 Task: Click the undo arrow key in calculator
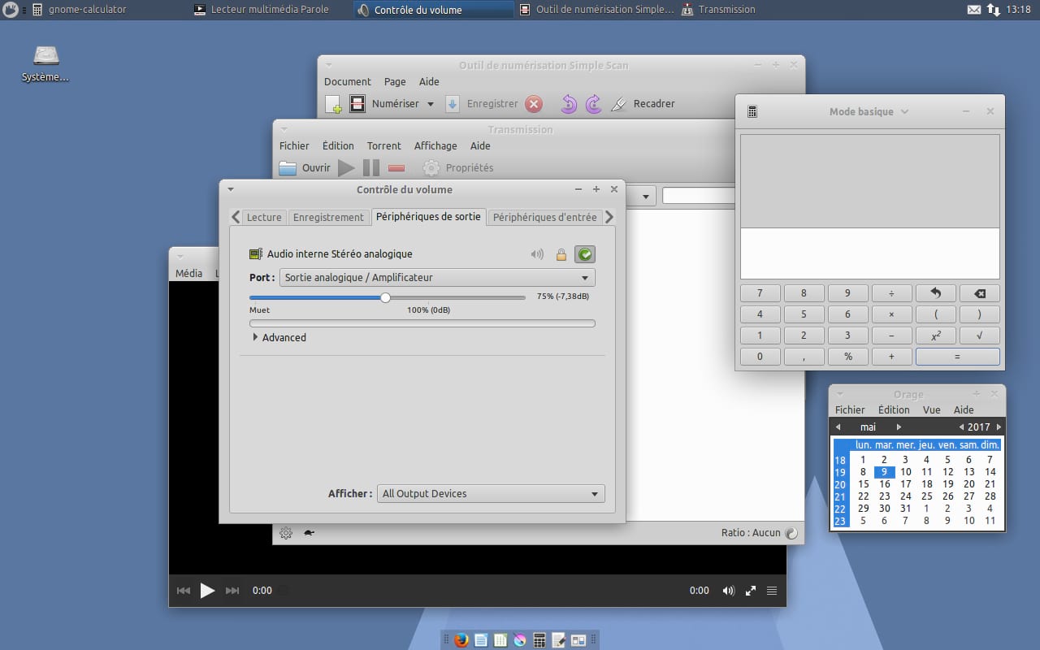click(935, 293)
